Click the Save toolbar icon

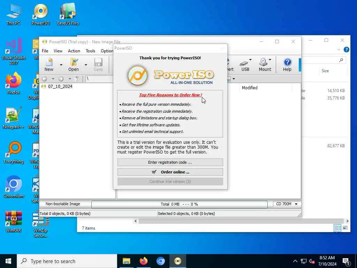(x=98, y=65)
